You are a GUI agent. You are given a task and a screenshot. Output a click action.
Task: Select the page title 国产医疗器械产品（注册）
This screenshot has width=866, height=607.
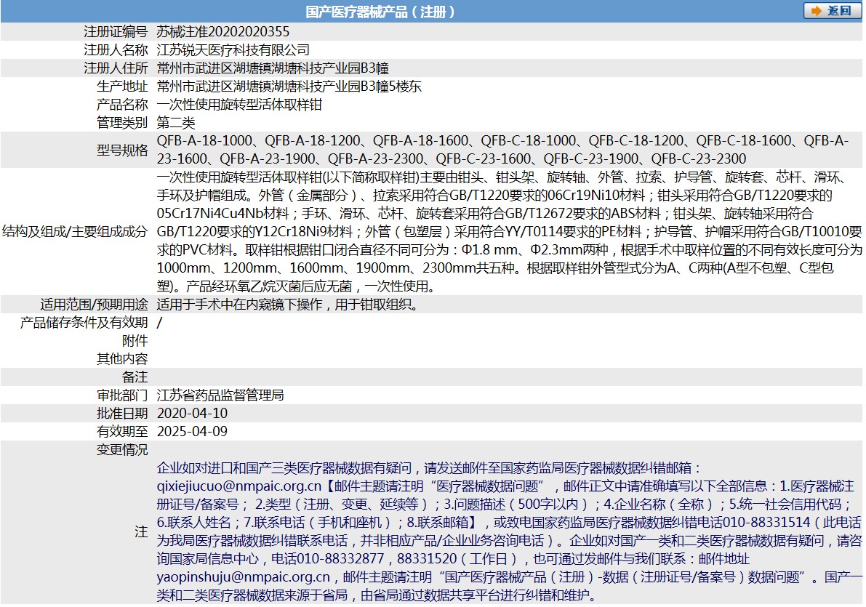coord(380,12)
